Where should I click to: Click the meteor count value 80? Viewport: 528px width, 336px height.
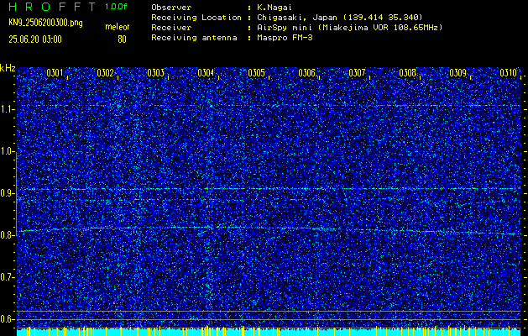(x=122, y=39)
